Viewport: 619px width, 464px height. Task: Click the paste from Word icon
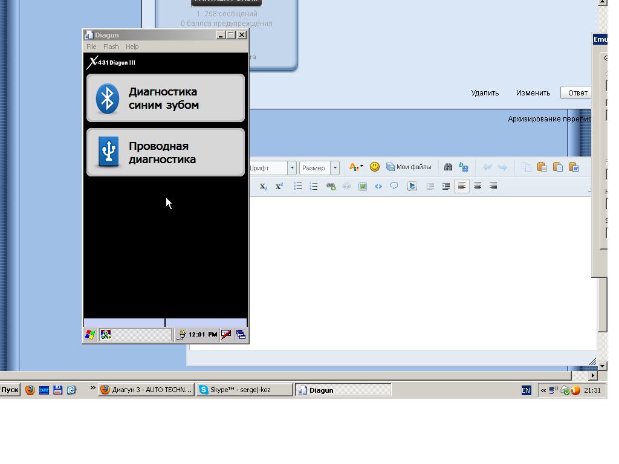(574, 167)
